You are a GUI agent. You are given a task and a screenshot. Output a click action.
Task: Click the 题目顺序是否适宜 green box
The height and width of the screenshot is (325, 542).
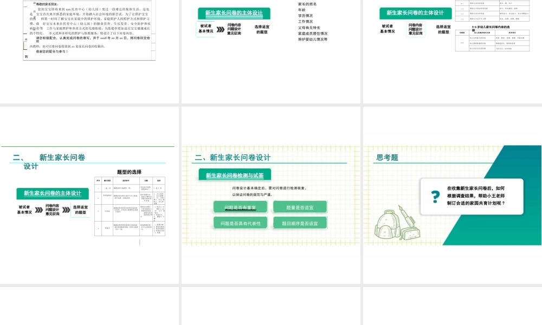coord(300,223)
